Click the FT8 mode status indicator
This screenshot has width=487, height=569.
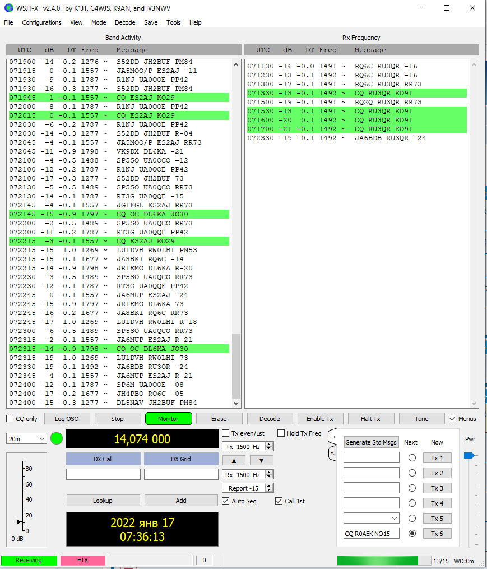pos(83,560)
